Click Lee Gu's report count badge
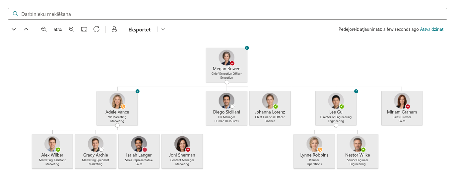Screen dimensions: 455x184 click(356, 91)
